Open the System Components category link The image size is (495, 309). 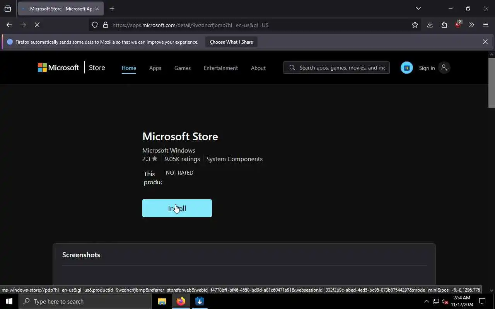pyautogui.click(x=234, y=159)
